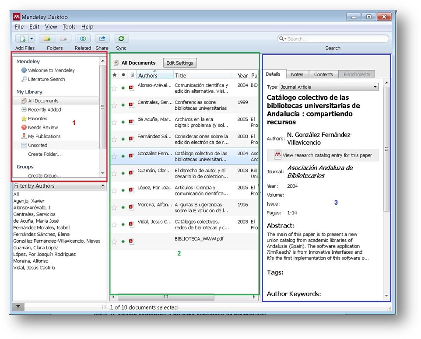Click the create Folder toolbar icon

(47, 38)
